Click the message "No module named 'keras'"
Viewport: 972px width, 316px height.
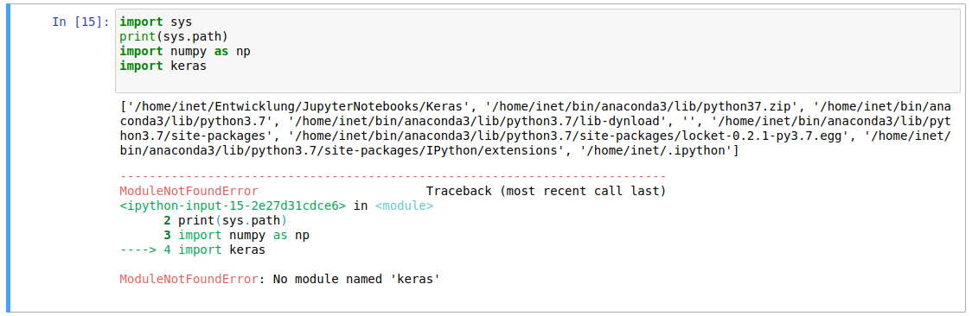pos(356,280)
